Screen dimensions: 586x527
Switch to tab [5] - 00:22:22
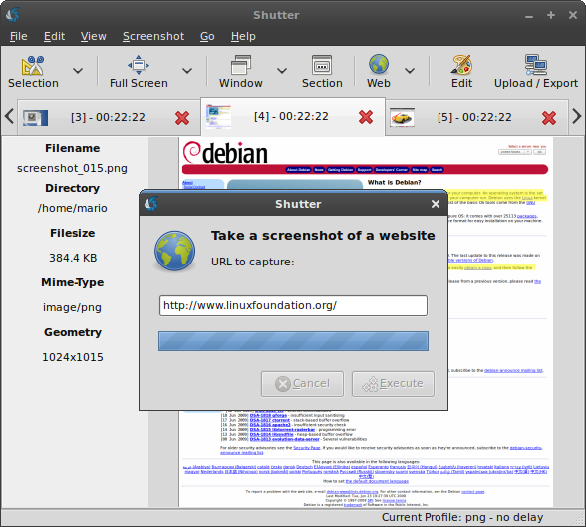pos(474,117)
